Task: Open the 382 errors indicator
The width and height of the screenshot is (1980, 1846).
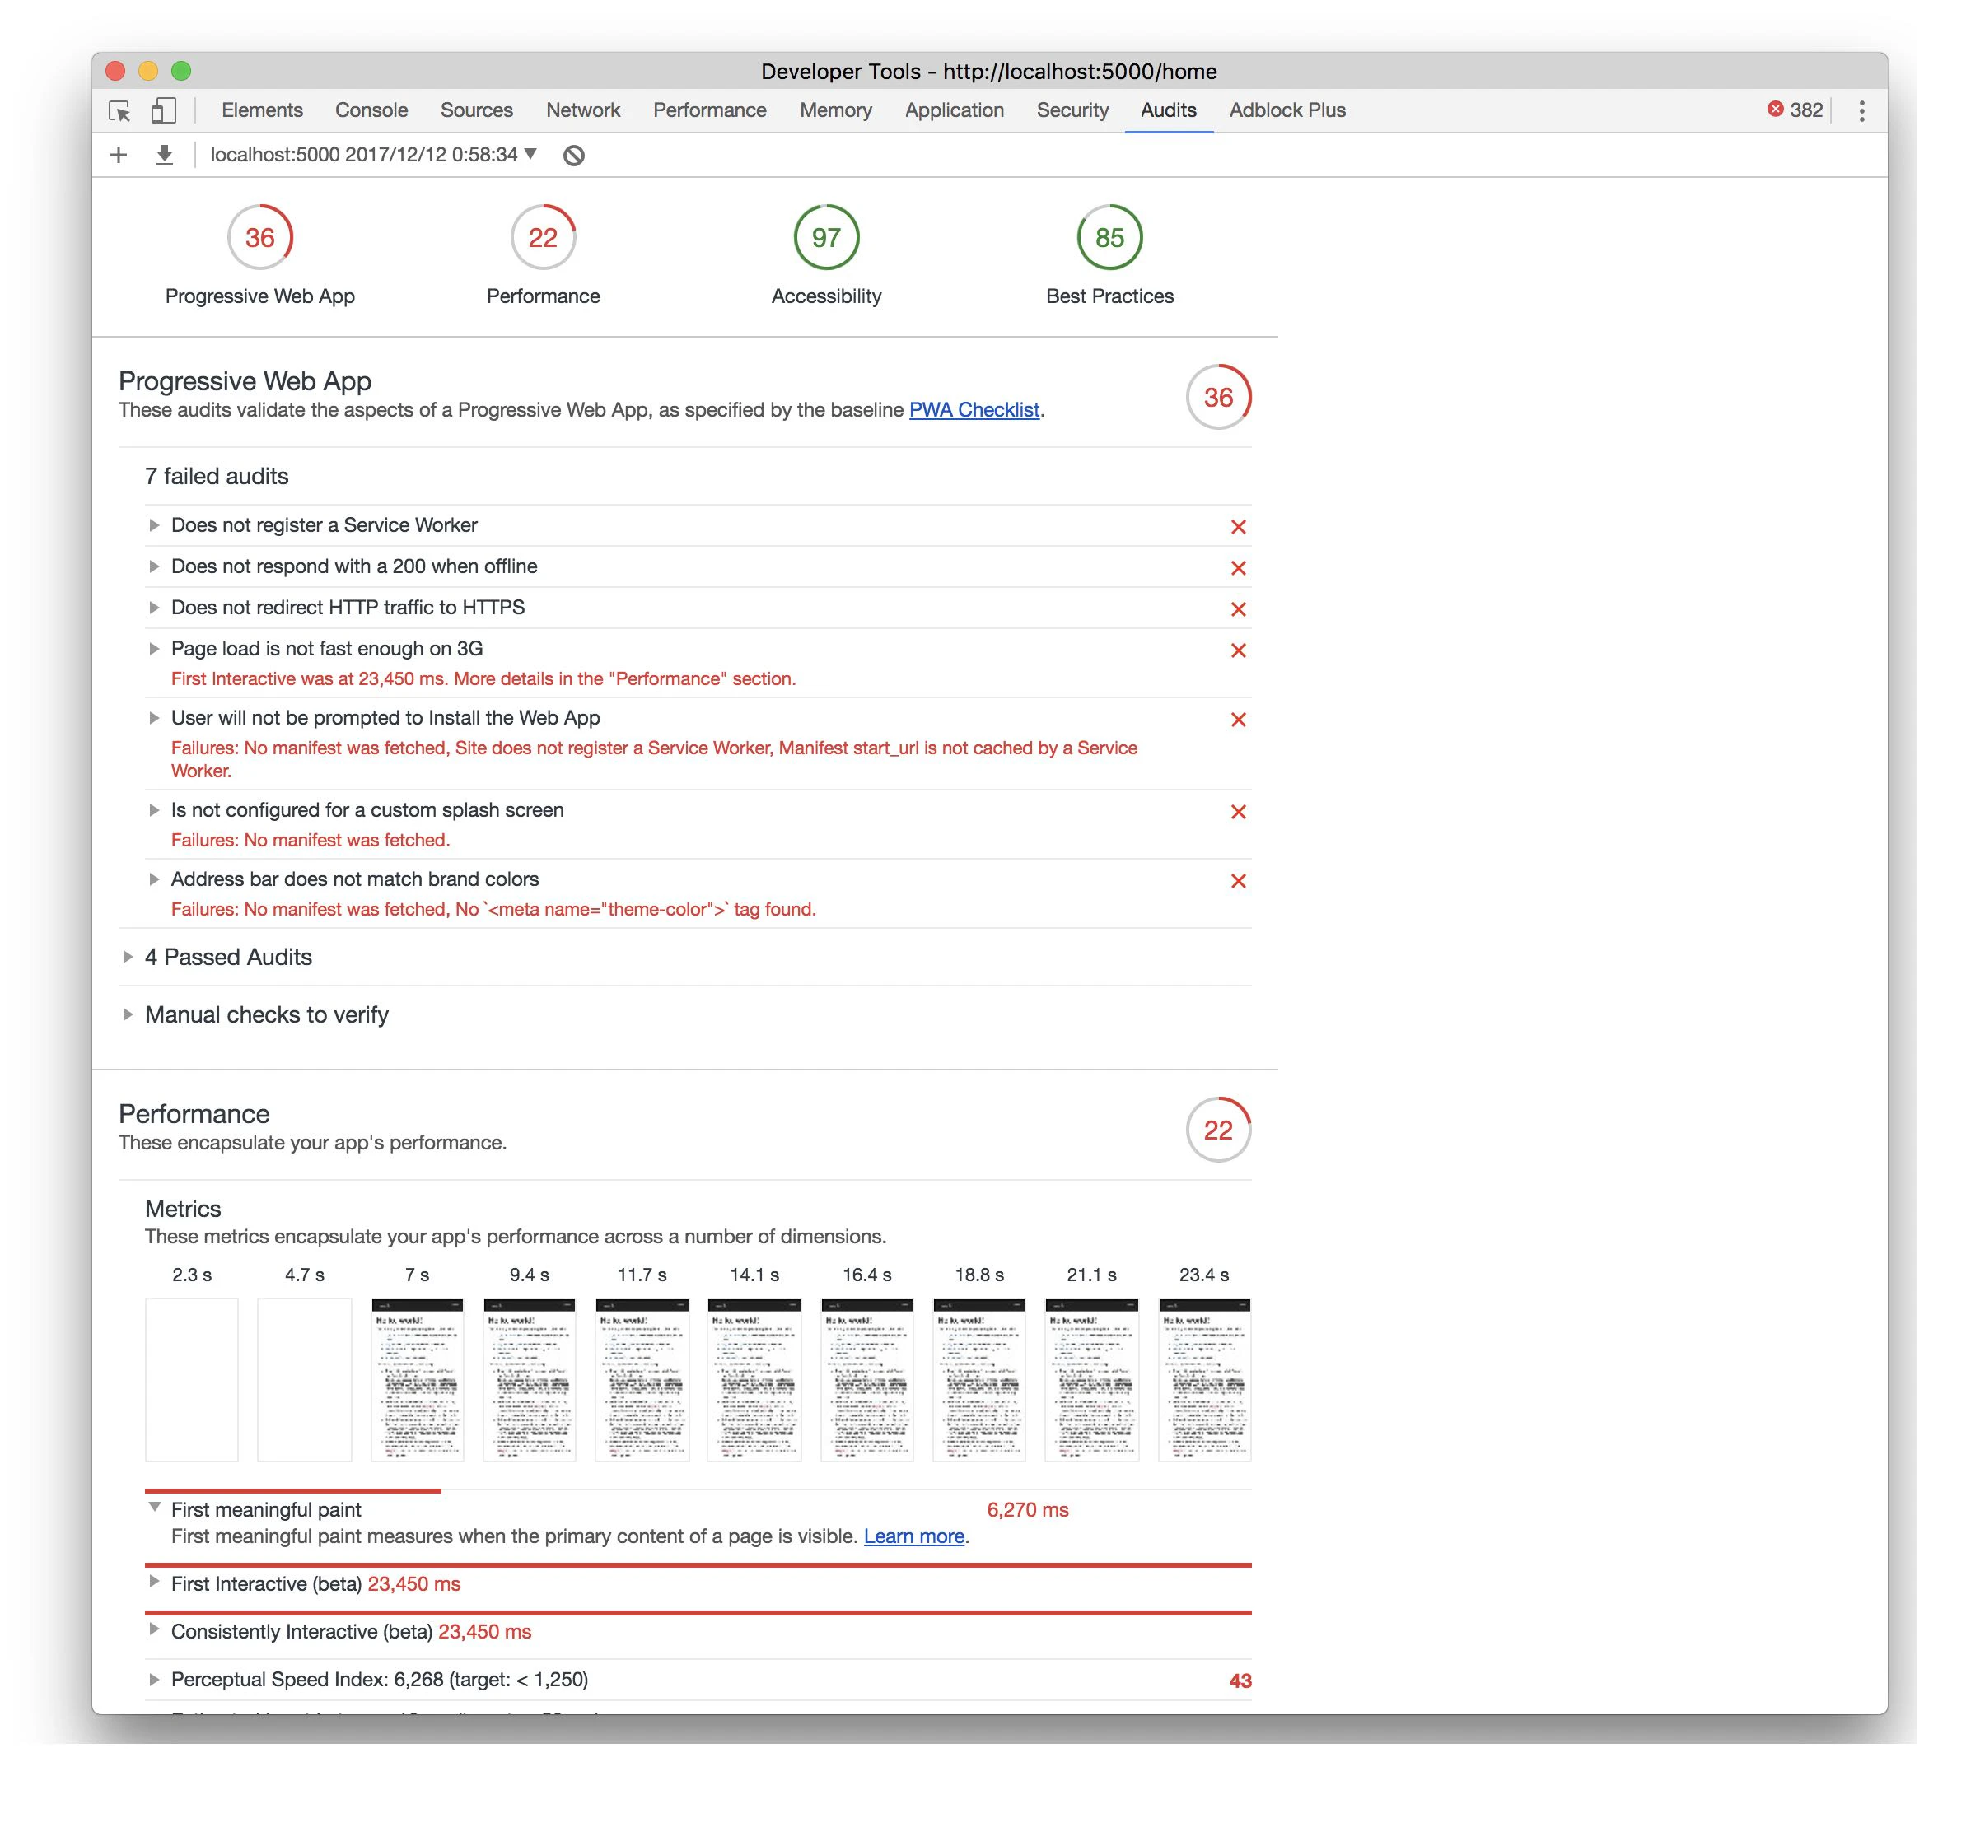Action: pyautogui.click(x=1795, y=110)
